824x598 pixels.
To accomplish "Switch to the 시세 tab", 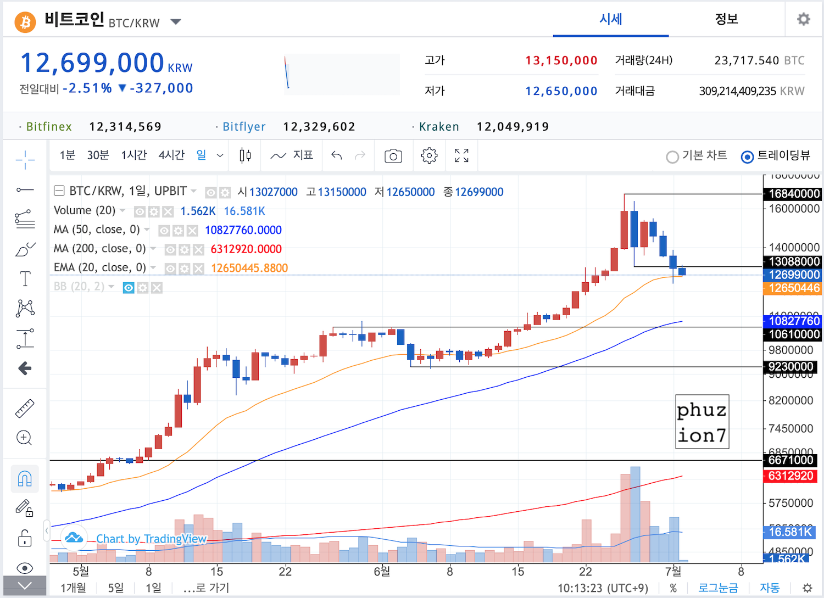I will pos(611,19).
